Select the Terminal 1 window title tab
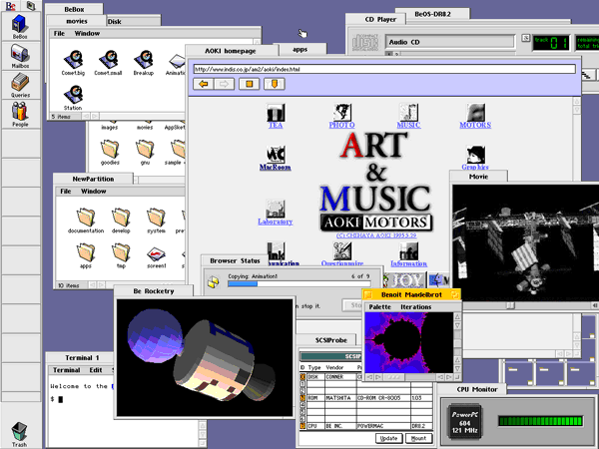This screenshot has width=599, height=449. click(x=82, y=358)
